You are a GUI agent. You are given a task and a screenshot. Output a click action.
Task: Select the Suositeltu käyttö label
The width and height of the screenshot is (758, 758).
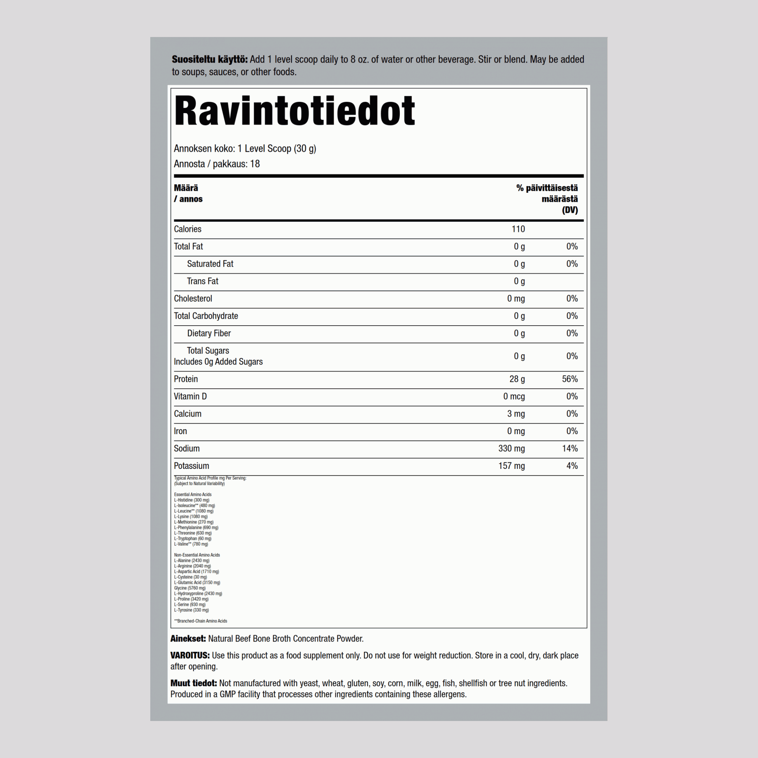pyautogui.click(x=210, y=60)
